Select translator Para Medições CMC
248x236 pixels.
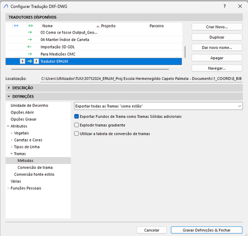pos(58,54)
